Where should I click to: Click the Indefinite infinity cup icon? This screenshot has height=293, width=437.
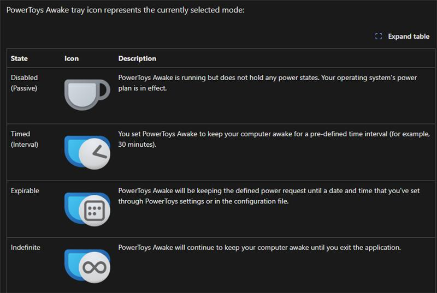tap(87, 266)
